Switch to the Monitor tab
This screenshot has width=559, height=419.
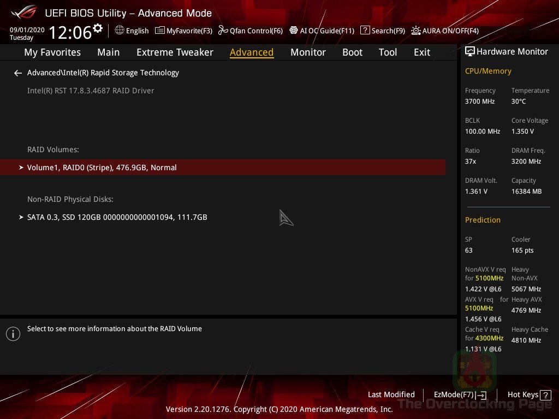tap(308, 52)
